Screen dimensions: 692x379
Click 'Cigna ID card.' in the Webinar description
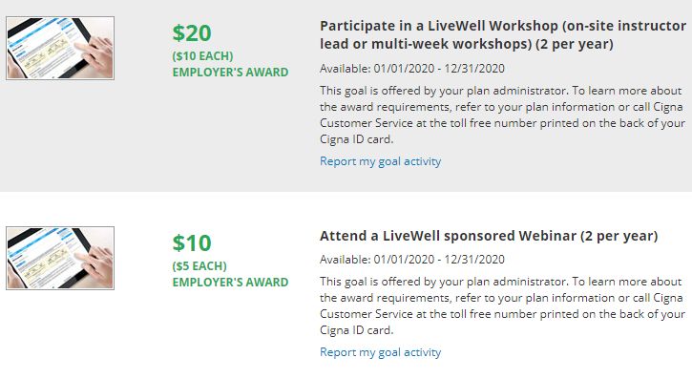pyautogui.click(x=357, y=330)
